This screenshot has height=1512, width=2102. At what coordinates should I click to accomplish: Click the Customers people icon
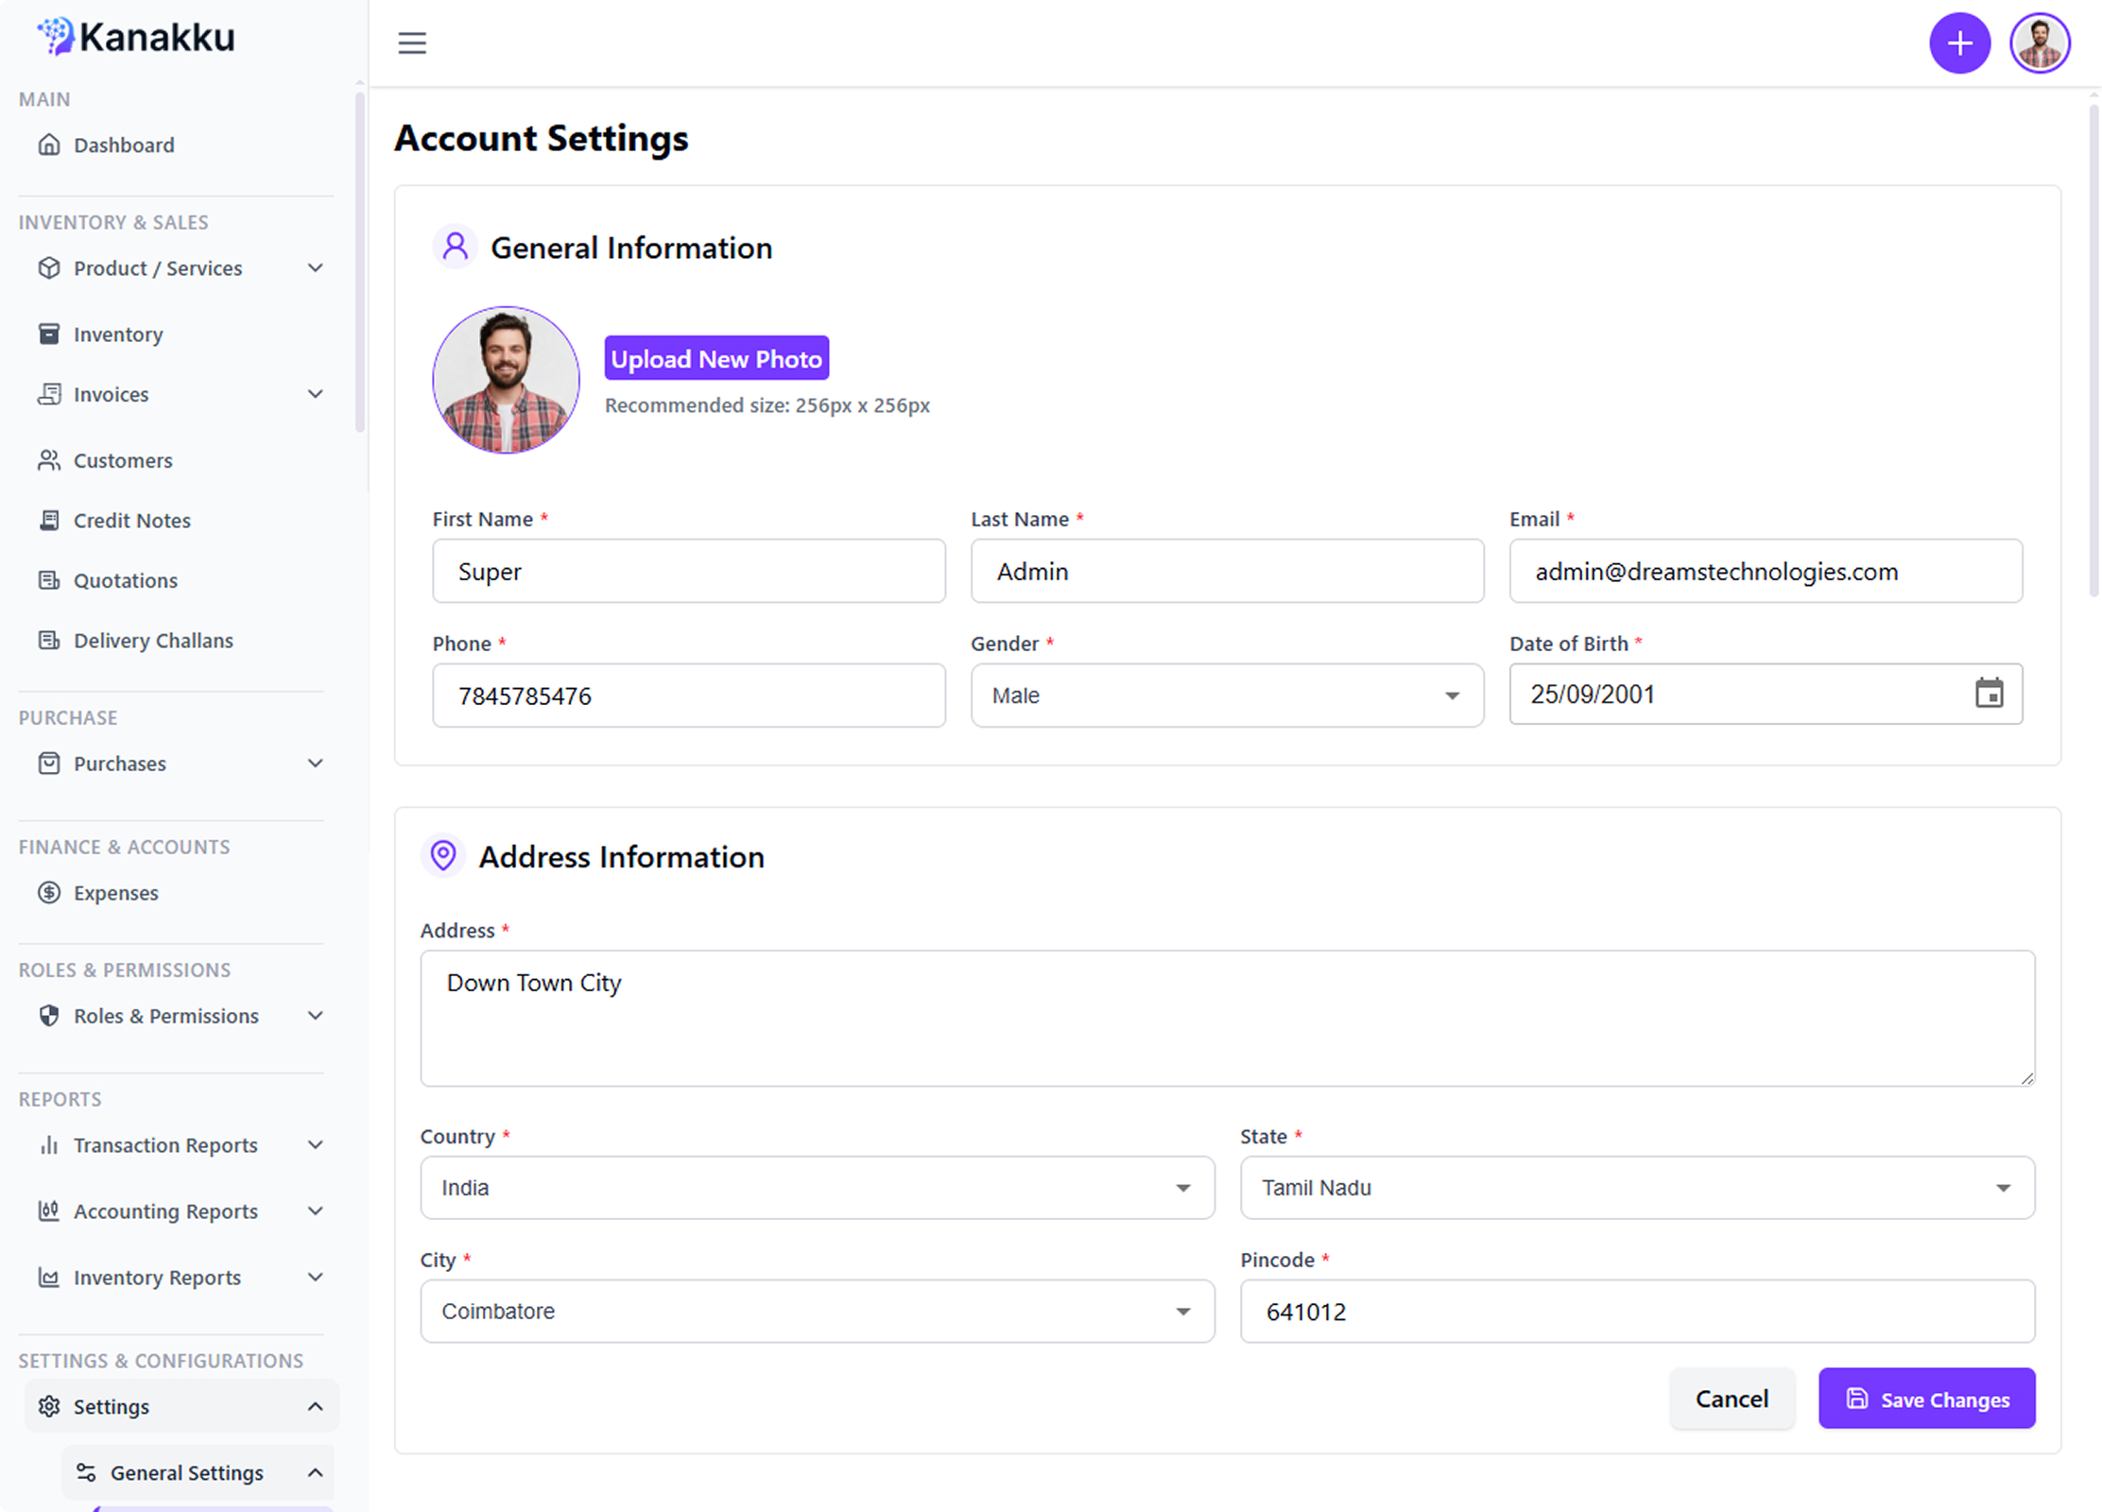[49, 460]
